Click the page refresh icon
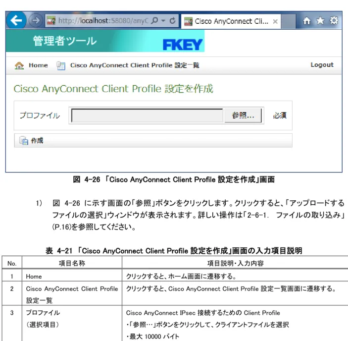 (x=172, y=21)
